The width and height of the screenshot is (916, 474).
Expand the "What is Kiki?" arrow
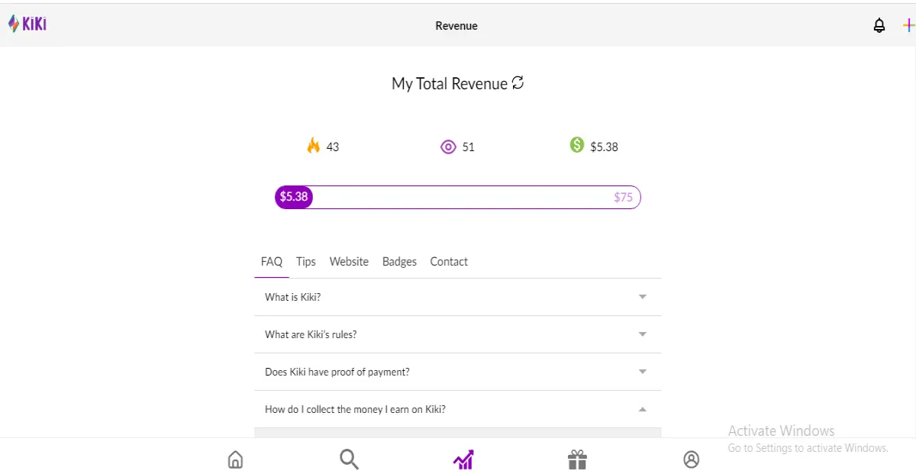point(643,297)
